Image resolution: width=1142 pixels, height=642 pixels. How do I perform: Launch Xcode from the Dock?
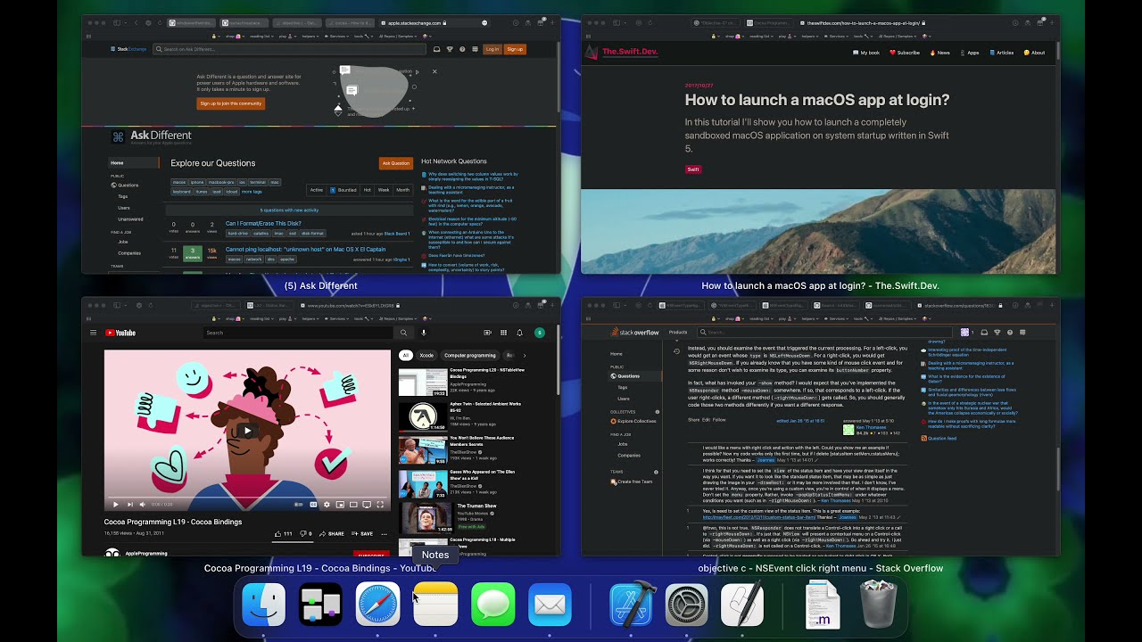click(632, 605)
